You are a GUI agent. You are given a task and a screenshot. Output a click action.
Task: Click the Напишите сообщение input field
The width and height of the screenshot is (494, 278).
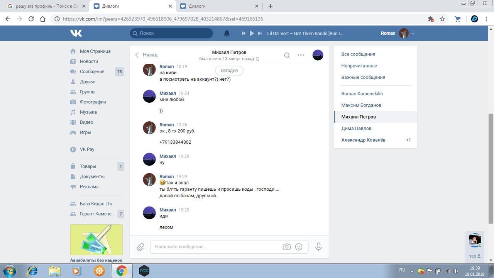click(216, 247)
